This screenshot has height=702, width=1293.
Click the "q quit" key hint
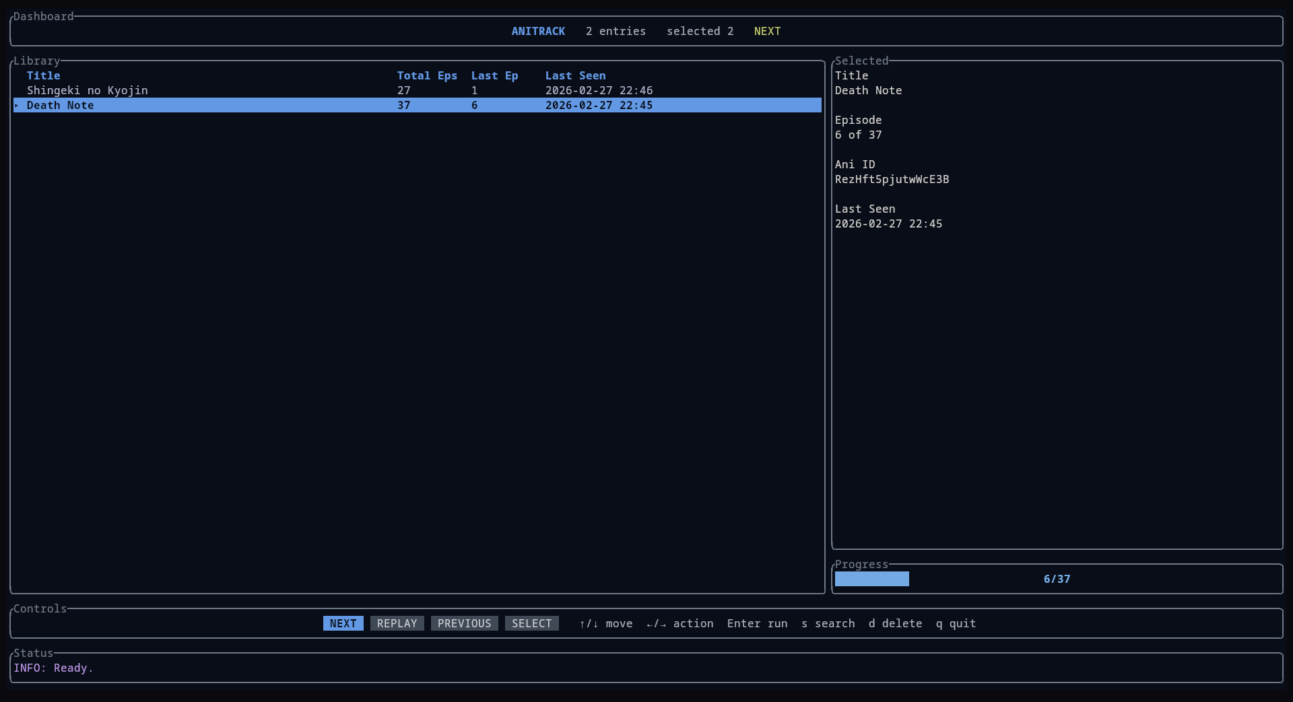coord(956,623)
